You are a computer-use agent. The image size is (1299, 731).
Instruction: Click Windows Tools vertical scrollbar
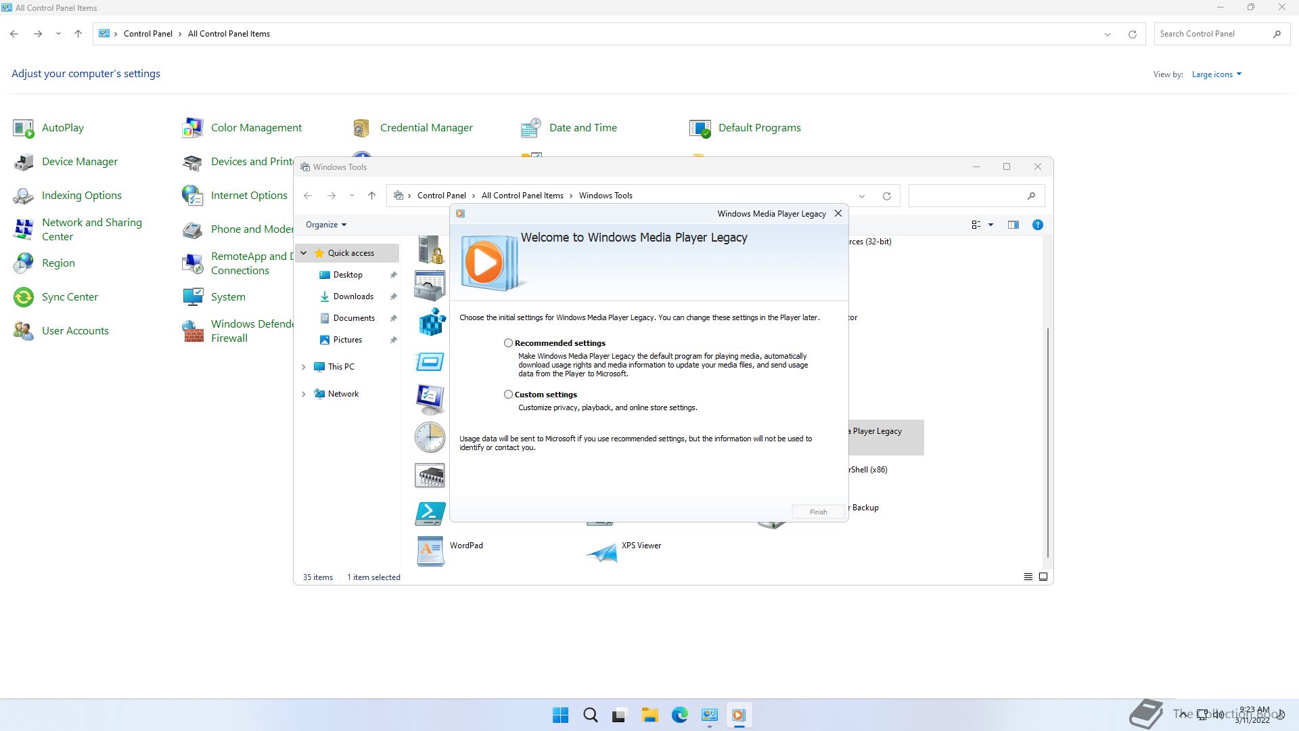(x=1048, y=443)
